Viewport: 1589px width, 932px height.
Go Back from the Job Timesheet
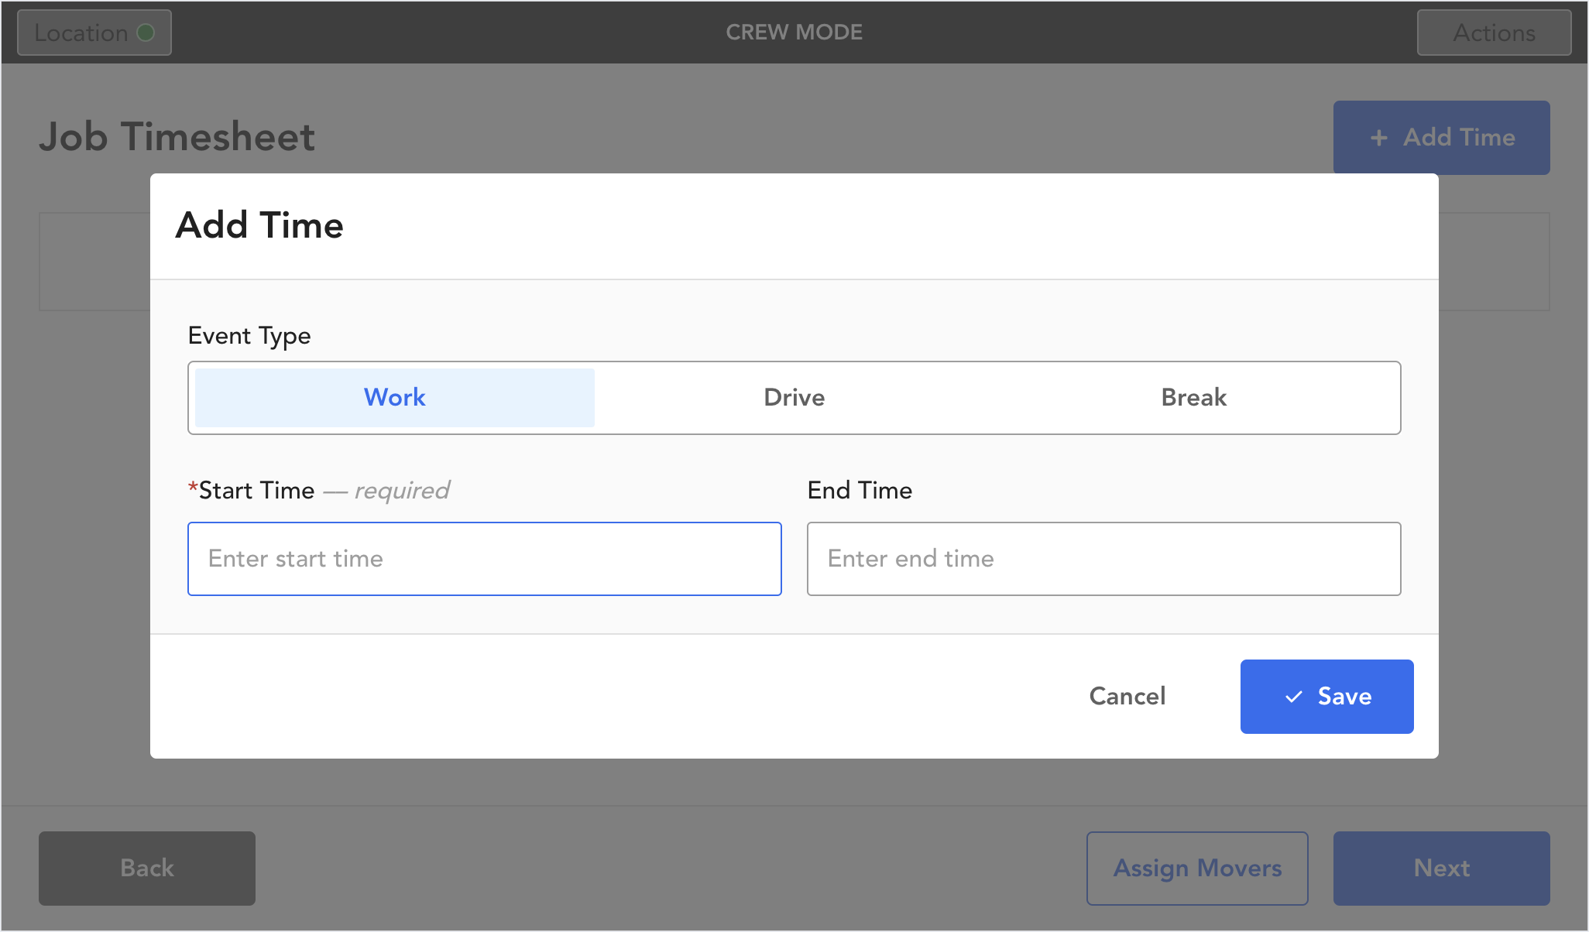(x=147, y=869)
